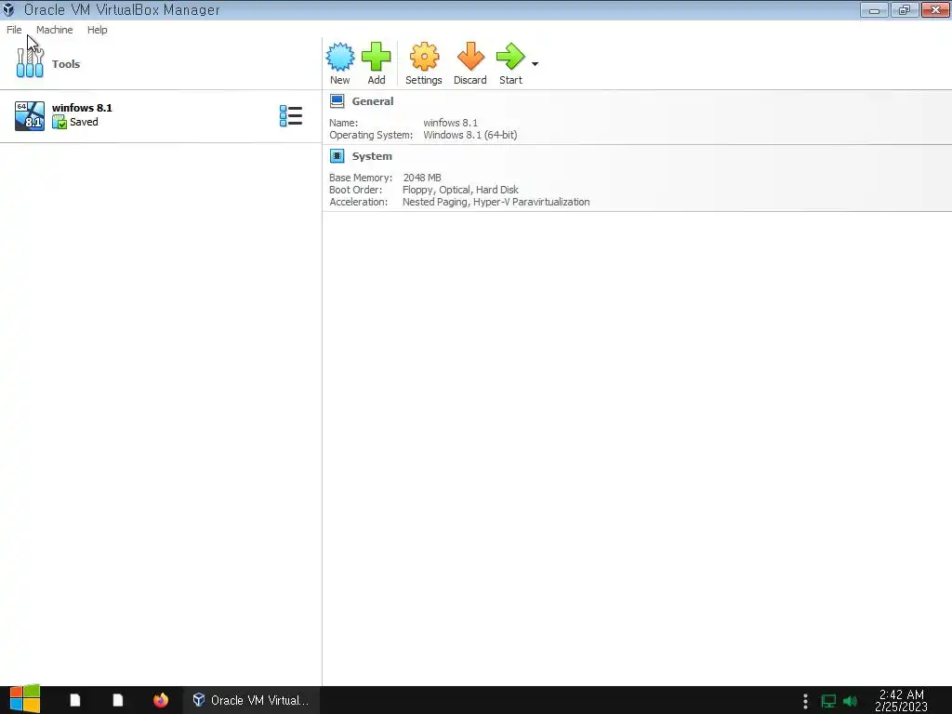
Task: Click the Windows 8.1 OS icon for the VM
Action: [x=30, y=116]
